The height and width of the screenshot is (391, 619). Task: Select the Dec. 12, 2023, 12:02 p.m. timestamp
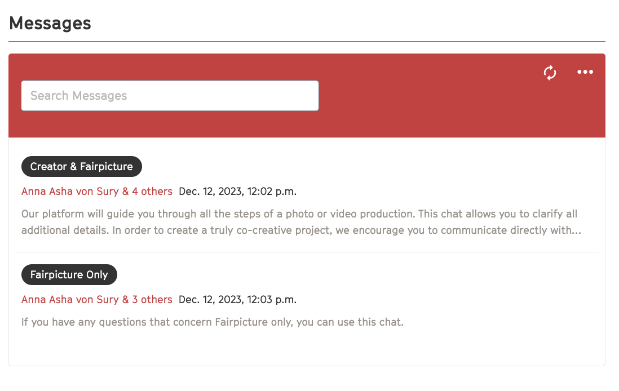pyautogui.click(x=237, y=192)
